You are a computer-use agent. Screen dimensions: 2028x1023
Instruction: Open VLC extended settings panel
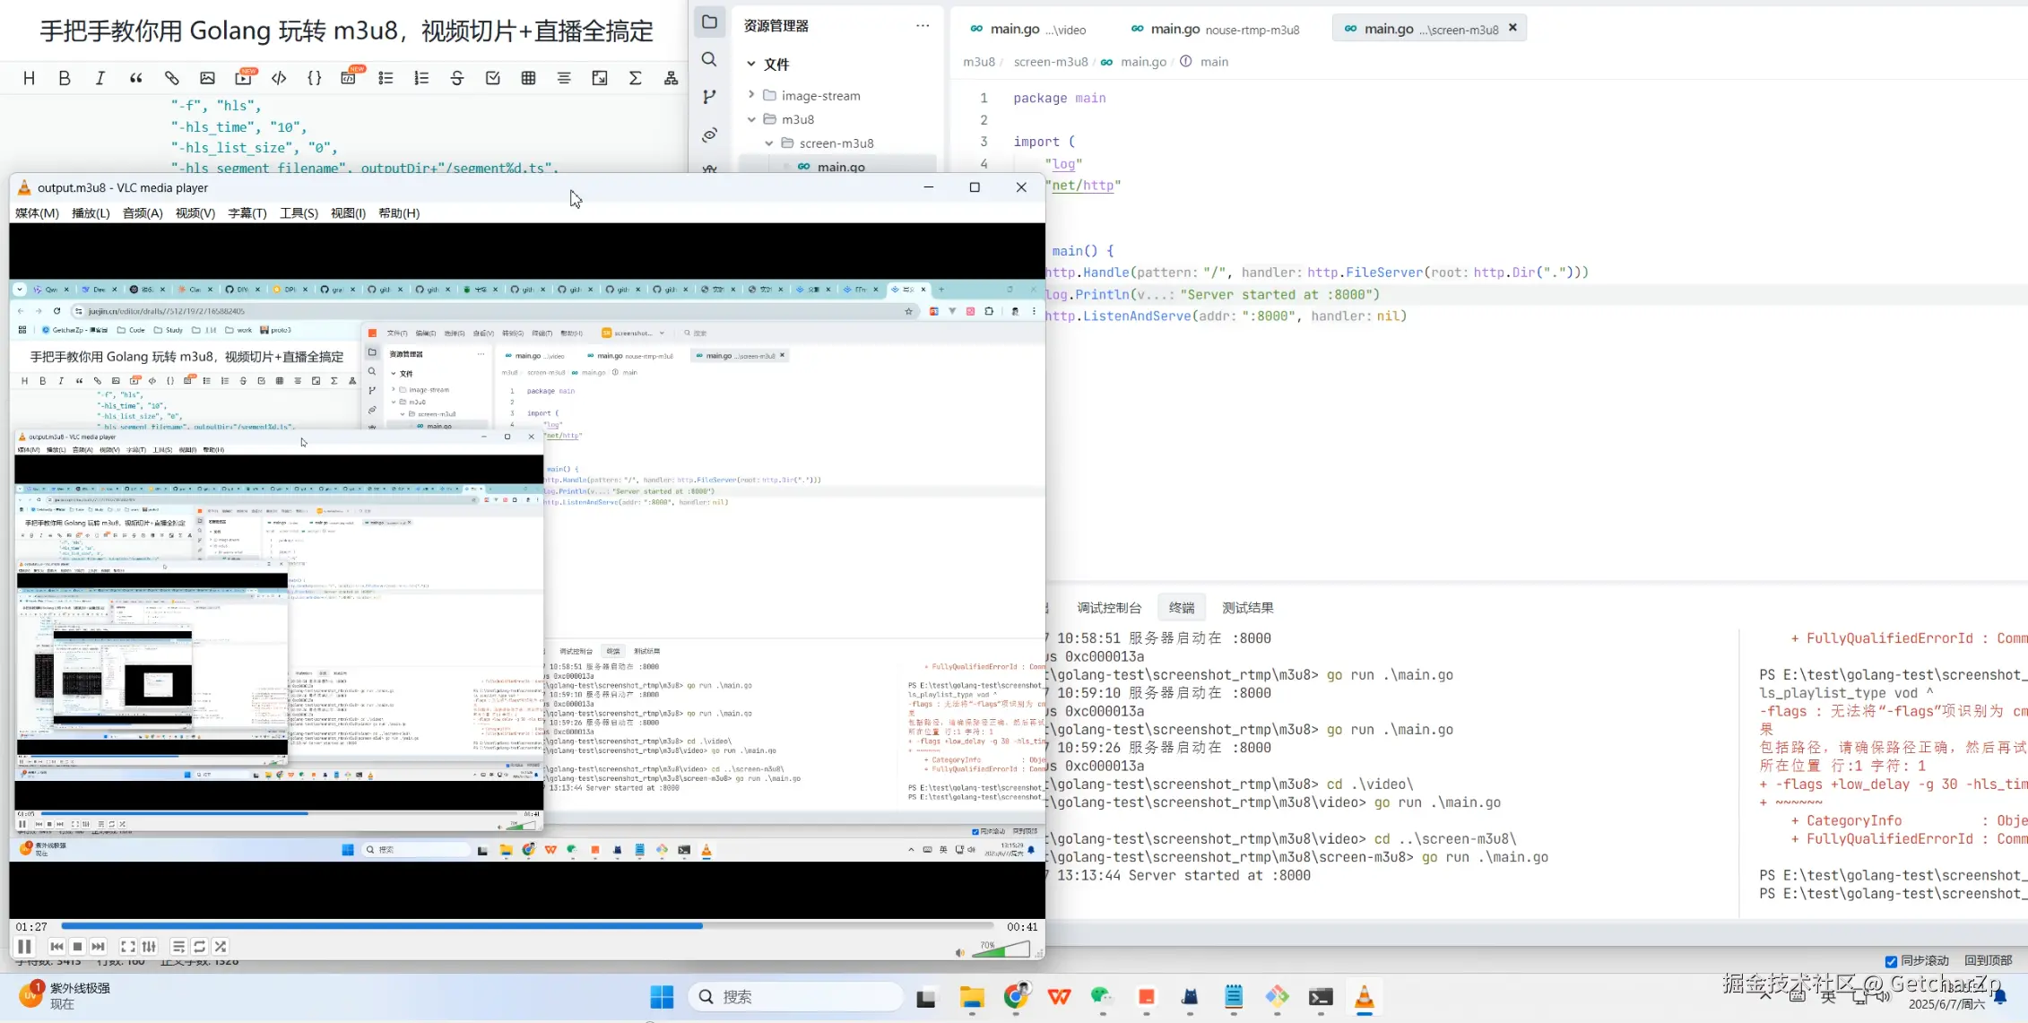[x=150, y=946]
